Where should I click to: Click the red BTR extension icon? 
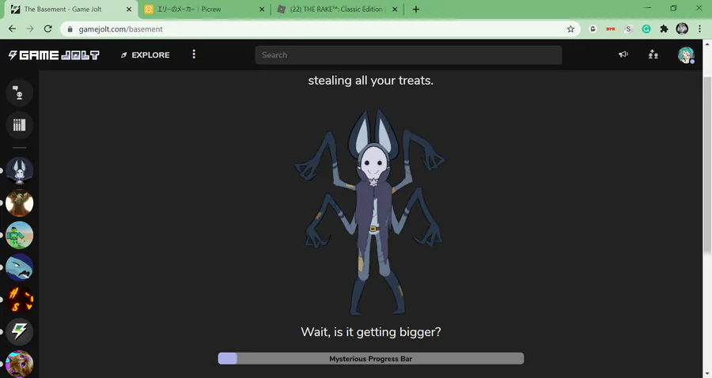click(x=610, y=29)
